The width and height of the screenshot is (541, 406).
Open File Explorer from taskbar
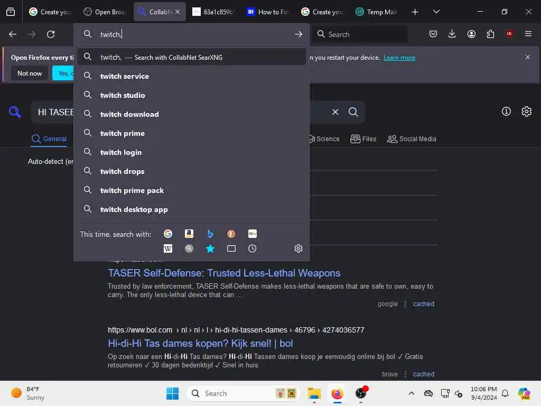click(314, 393)
